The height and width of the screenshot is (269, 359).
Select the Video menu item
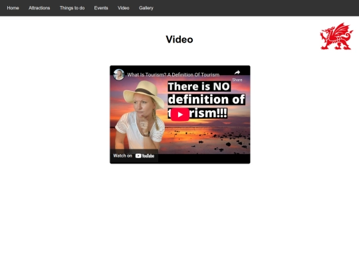124,8
